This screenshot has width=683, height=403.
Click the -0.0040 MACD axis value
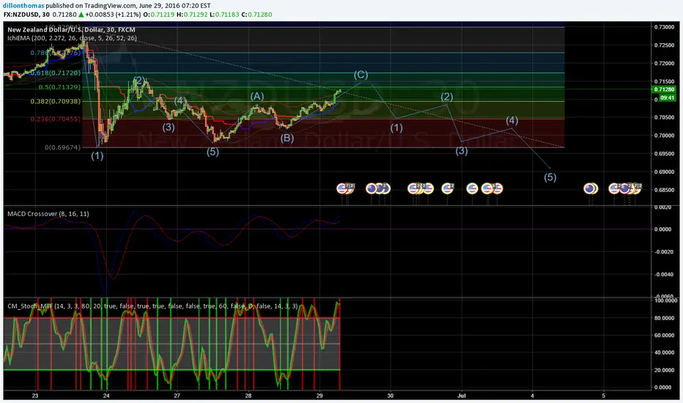click(662, 275)
